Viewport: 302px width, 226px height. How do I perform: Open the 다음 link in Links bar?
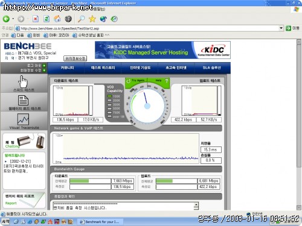[18, 35]
